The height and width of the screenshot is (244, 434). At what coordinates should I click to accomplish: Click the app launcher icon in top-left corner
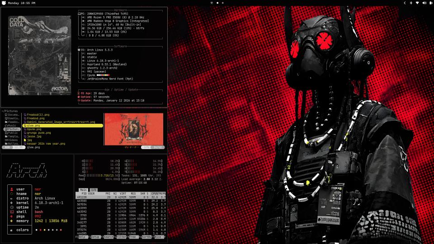click(x=4, y=3)
